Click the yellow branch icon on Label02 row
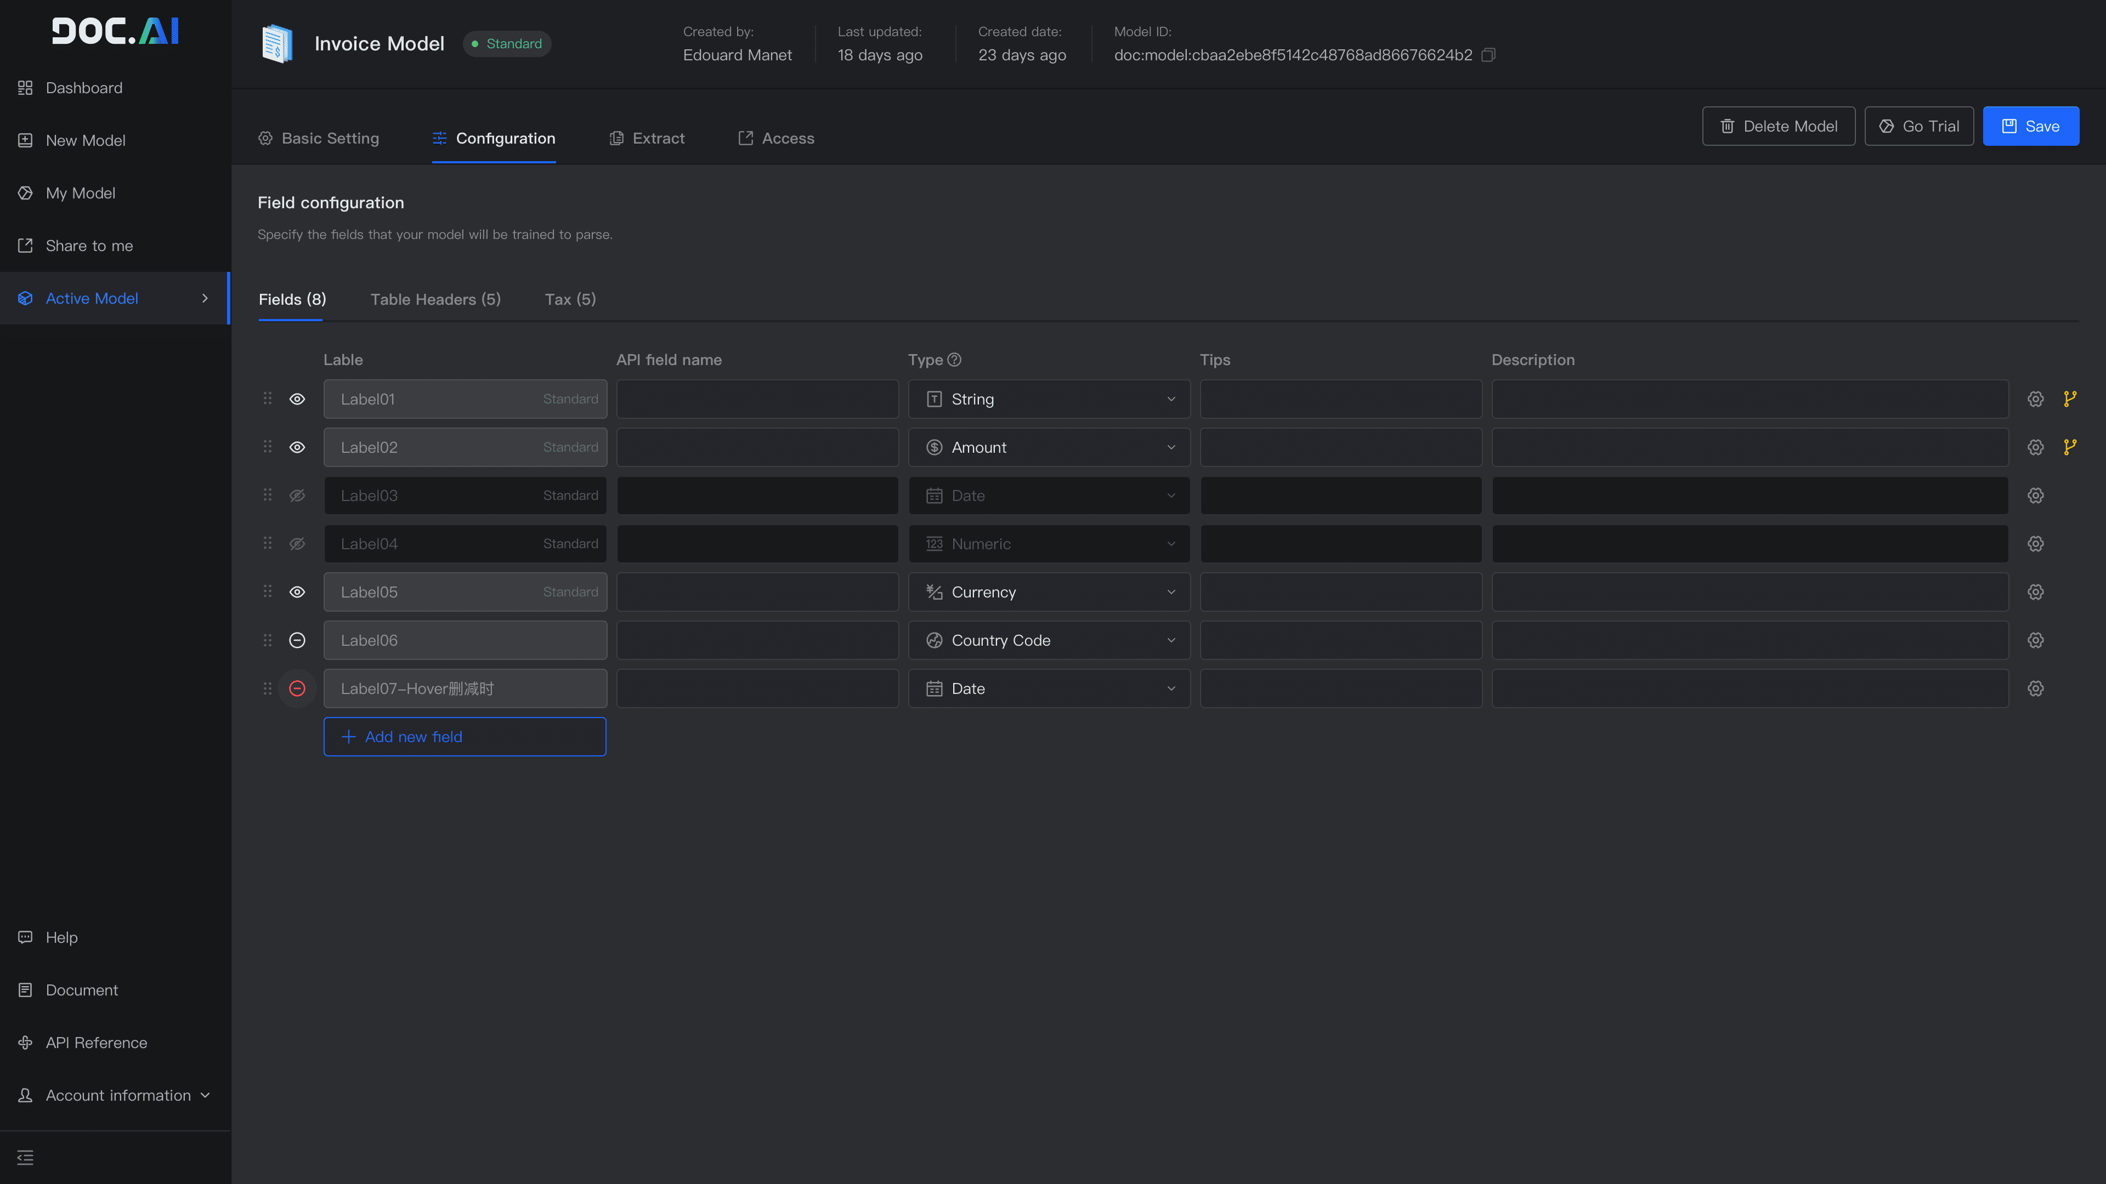2106x1184 pixels. pyautogui.click(x=2069, y=447)
